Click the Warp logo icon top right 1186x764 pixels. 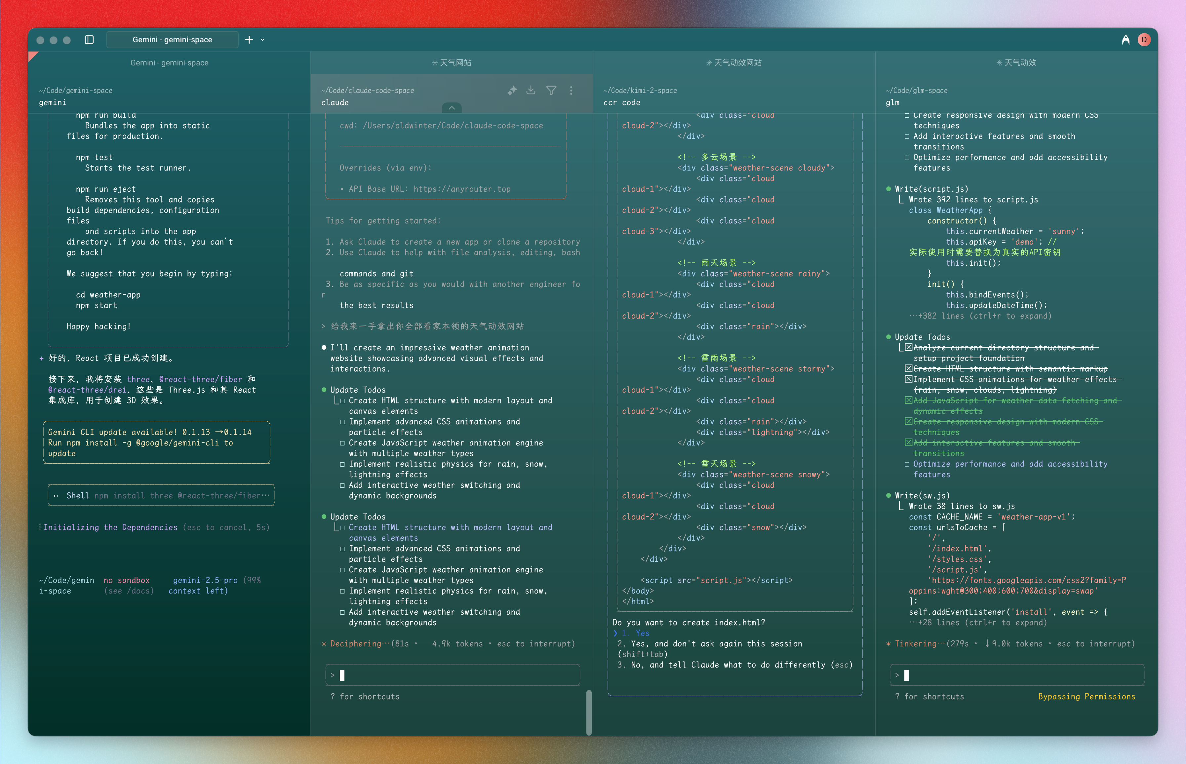(1126, 40)
